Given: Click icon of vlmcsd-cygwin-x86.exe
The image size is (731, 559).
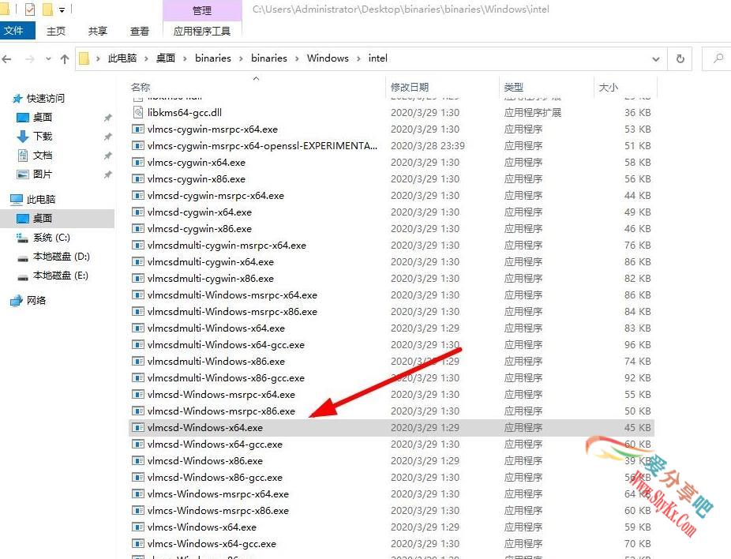Looking at the screenshot, I should pos(137,228).
